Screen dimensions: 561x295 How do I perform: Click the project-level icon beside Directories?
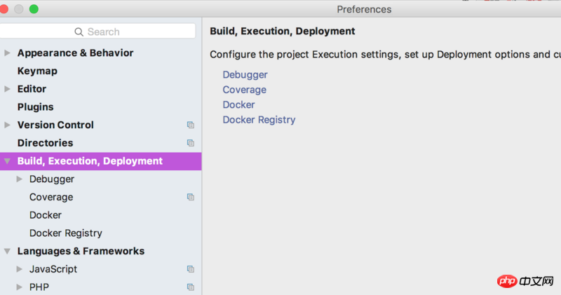(190, 143)
